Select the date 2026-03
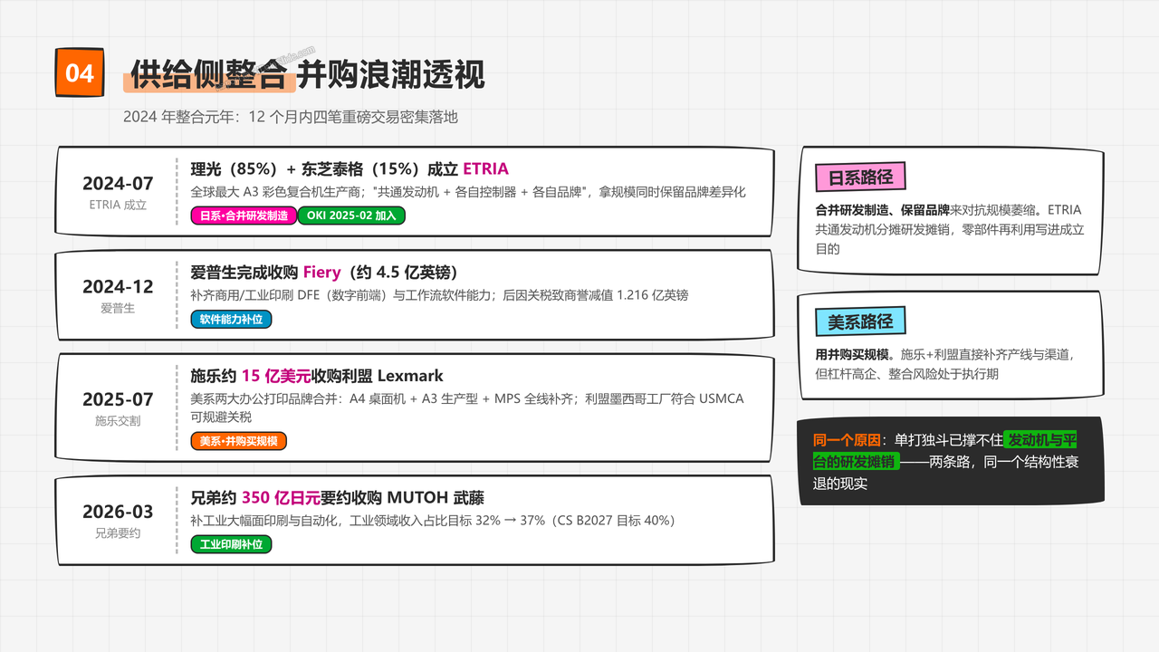This screenshot has height=652, width=1159. point(118,512)
